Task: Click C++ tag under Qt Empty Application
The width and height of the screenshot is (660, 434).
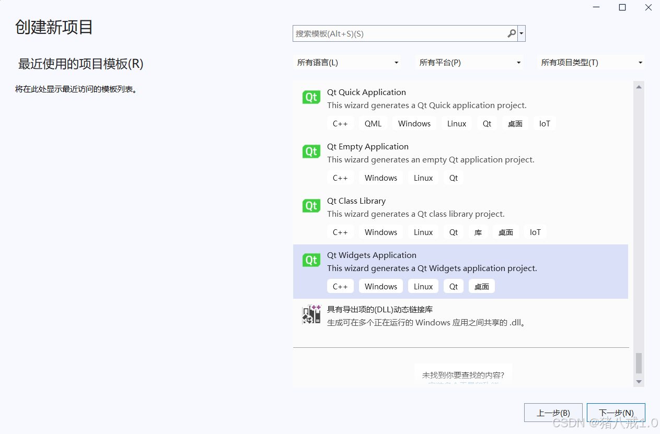Action: point(340,178)
